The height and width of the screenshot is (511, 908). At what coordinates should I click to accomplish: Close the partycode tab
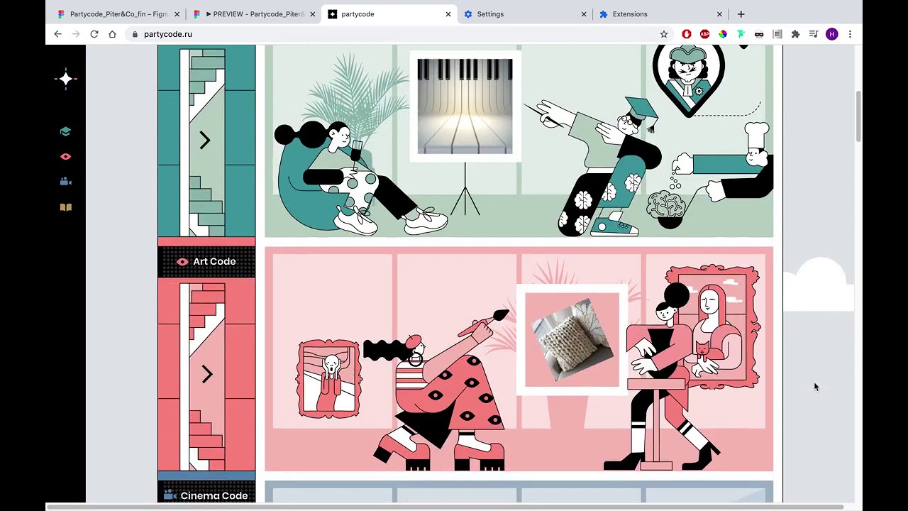point(448,14)
